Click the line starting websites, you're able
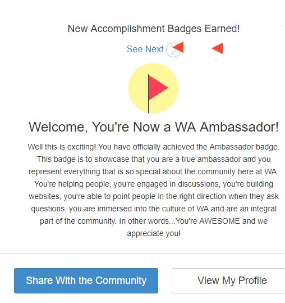The width and height of the screenshot is (285, 303). (154, 197)
